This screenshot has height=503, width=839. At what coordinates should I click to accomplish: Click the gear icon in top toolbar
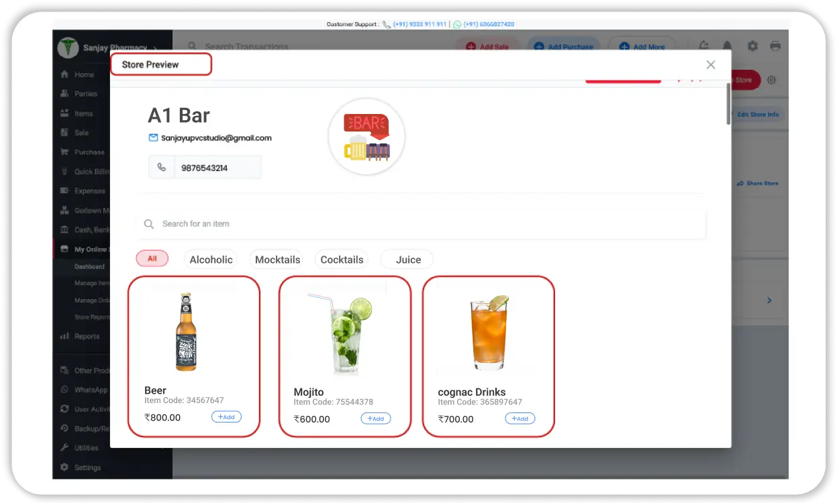[752, 46]
